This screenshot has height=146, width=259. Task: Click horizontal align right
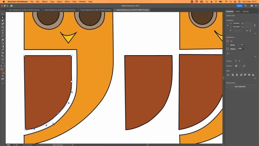pyautogui.click(x=241, y=75)
